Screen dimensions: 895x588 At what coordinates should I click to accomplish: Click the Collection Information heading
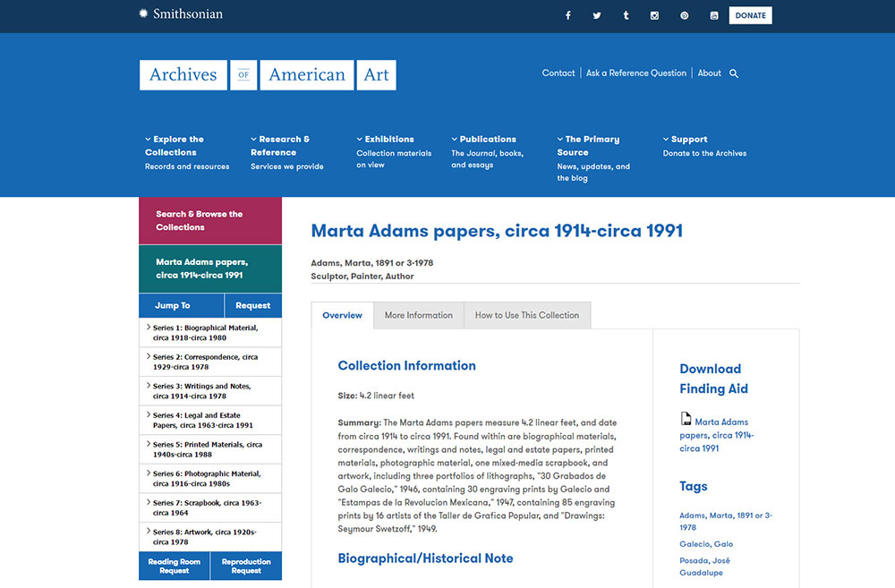[406, 365]
